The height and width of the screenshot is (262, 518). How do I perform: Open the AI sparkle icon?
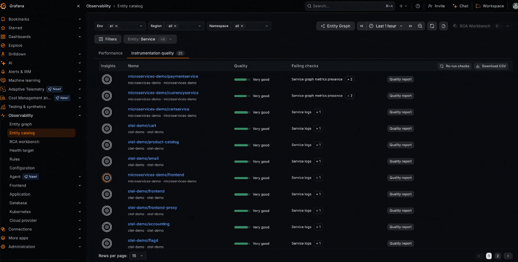3,63
